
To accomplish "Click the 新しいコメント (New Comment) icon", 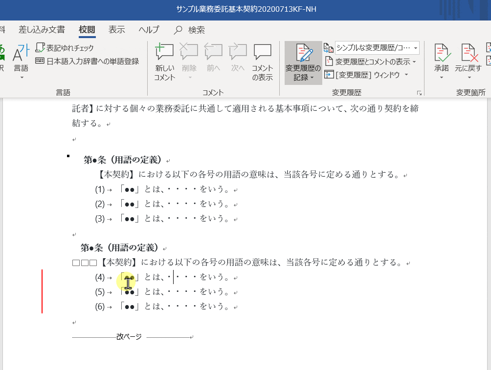I will [164, 52].
